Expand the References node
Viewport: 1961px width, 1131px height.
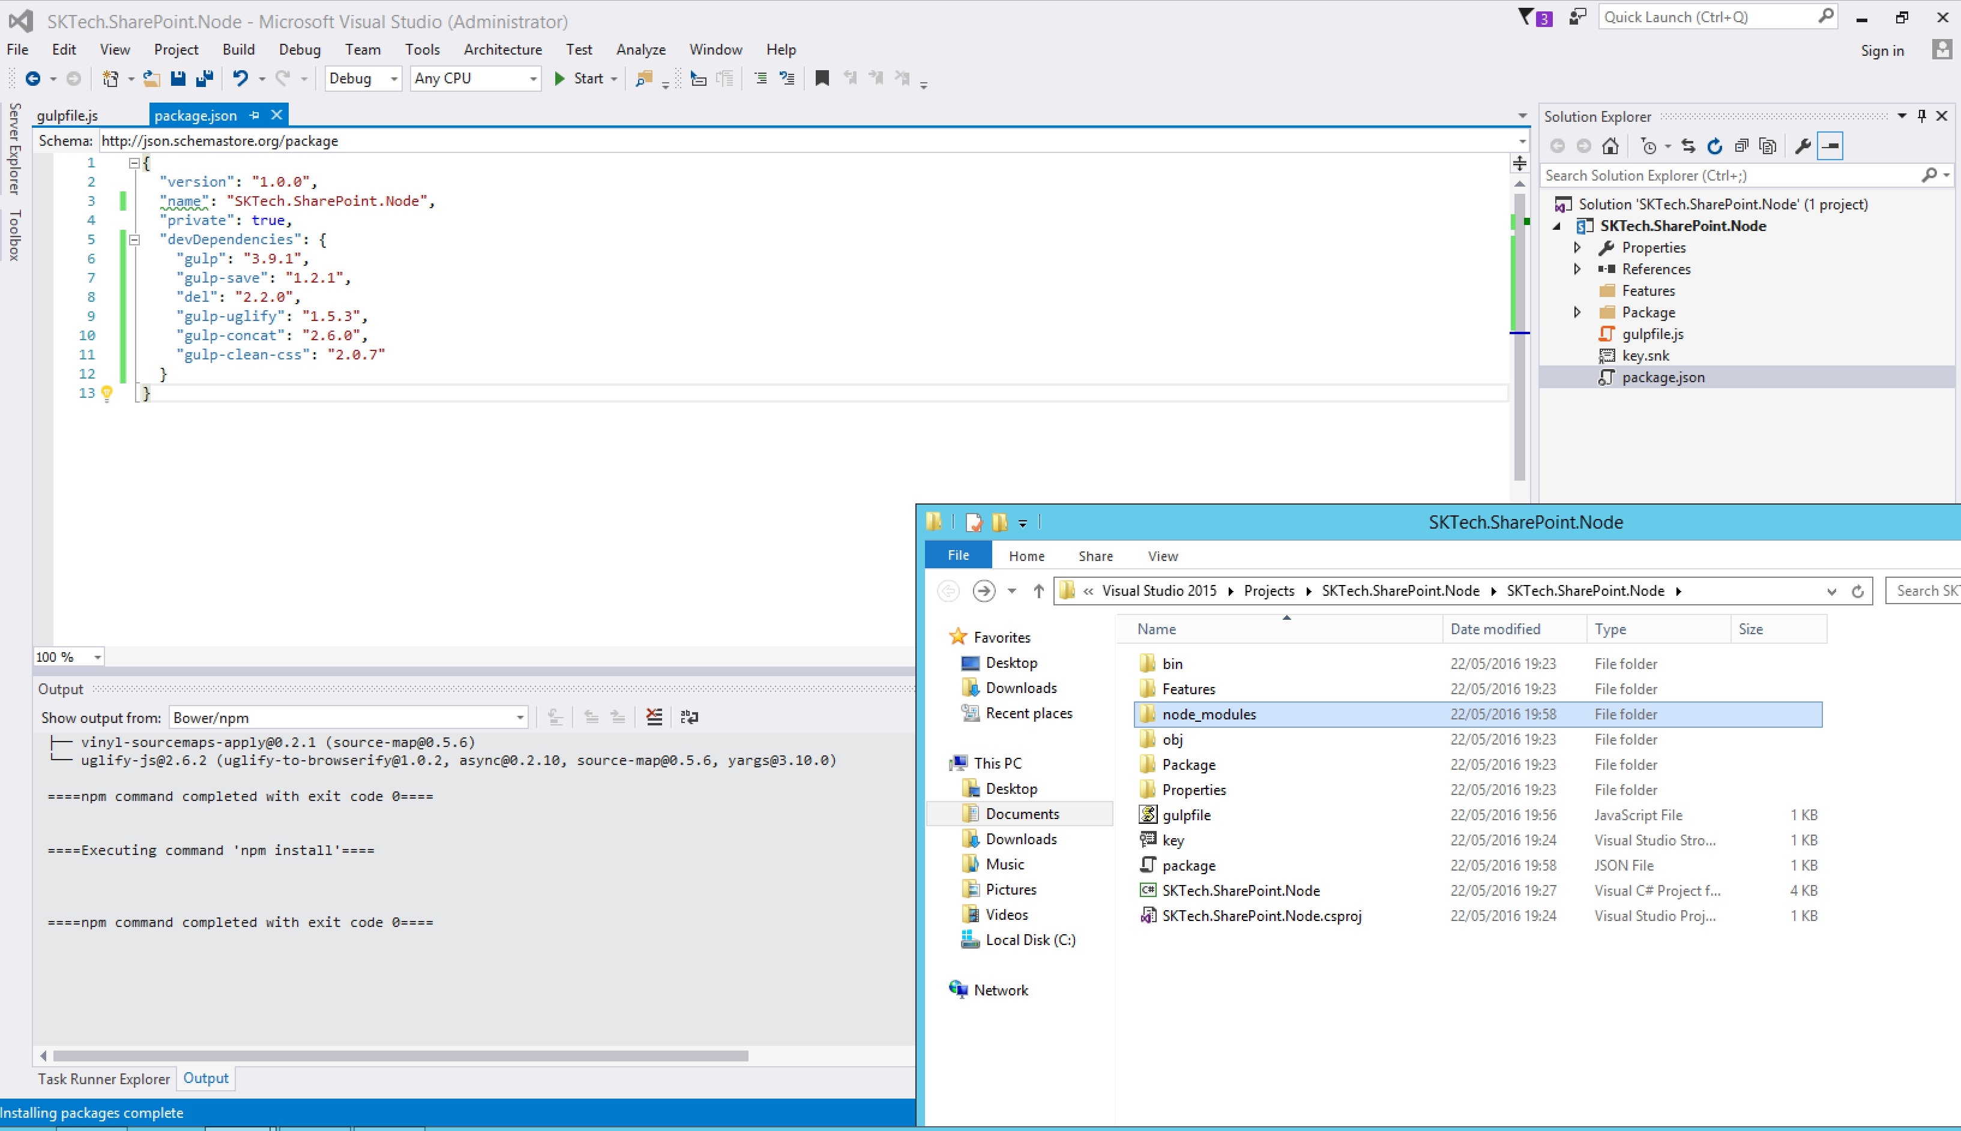(1577, 269)
